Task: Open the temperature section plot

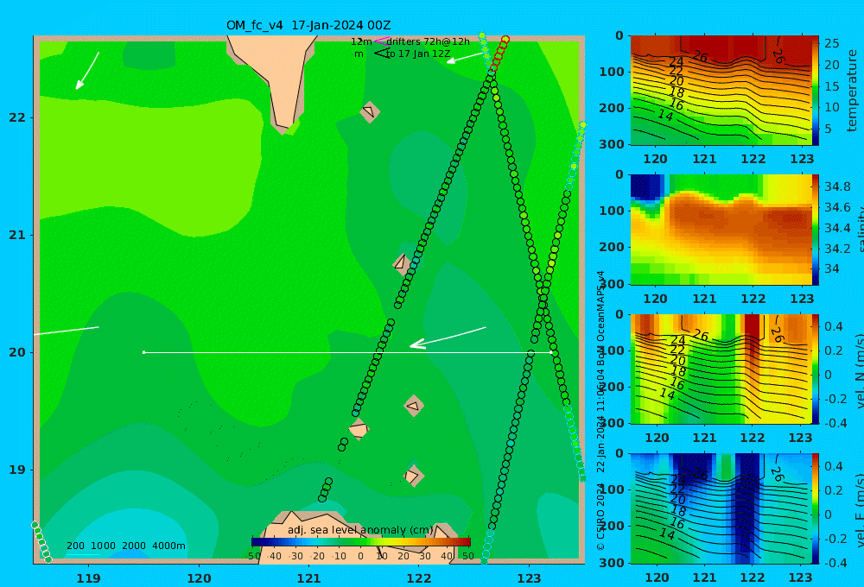Action: pyautogui.click(x=721, y=91)
